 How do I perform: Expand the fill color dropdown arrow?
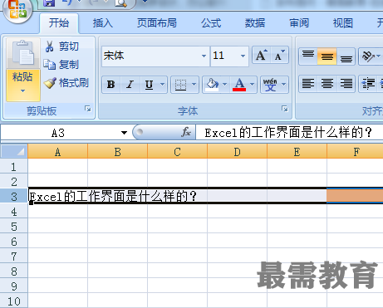coord(225,85)
